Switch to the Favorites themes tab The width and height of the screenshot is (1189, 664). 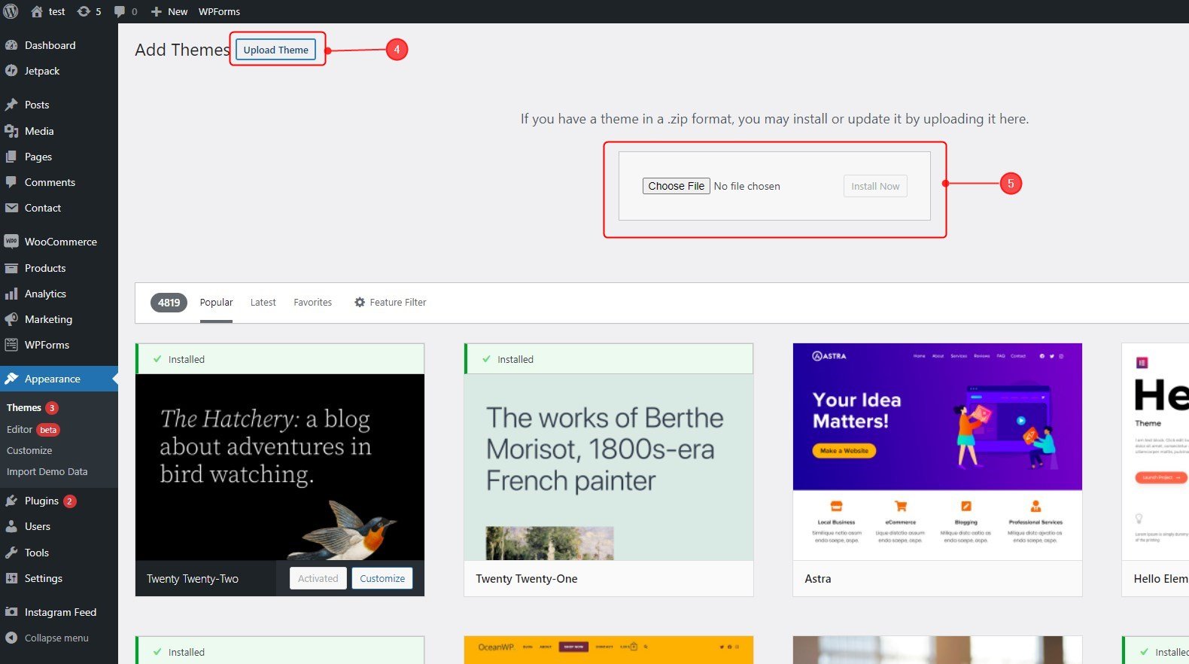(312, 302)
